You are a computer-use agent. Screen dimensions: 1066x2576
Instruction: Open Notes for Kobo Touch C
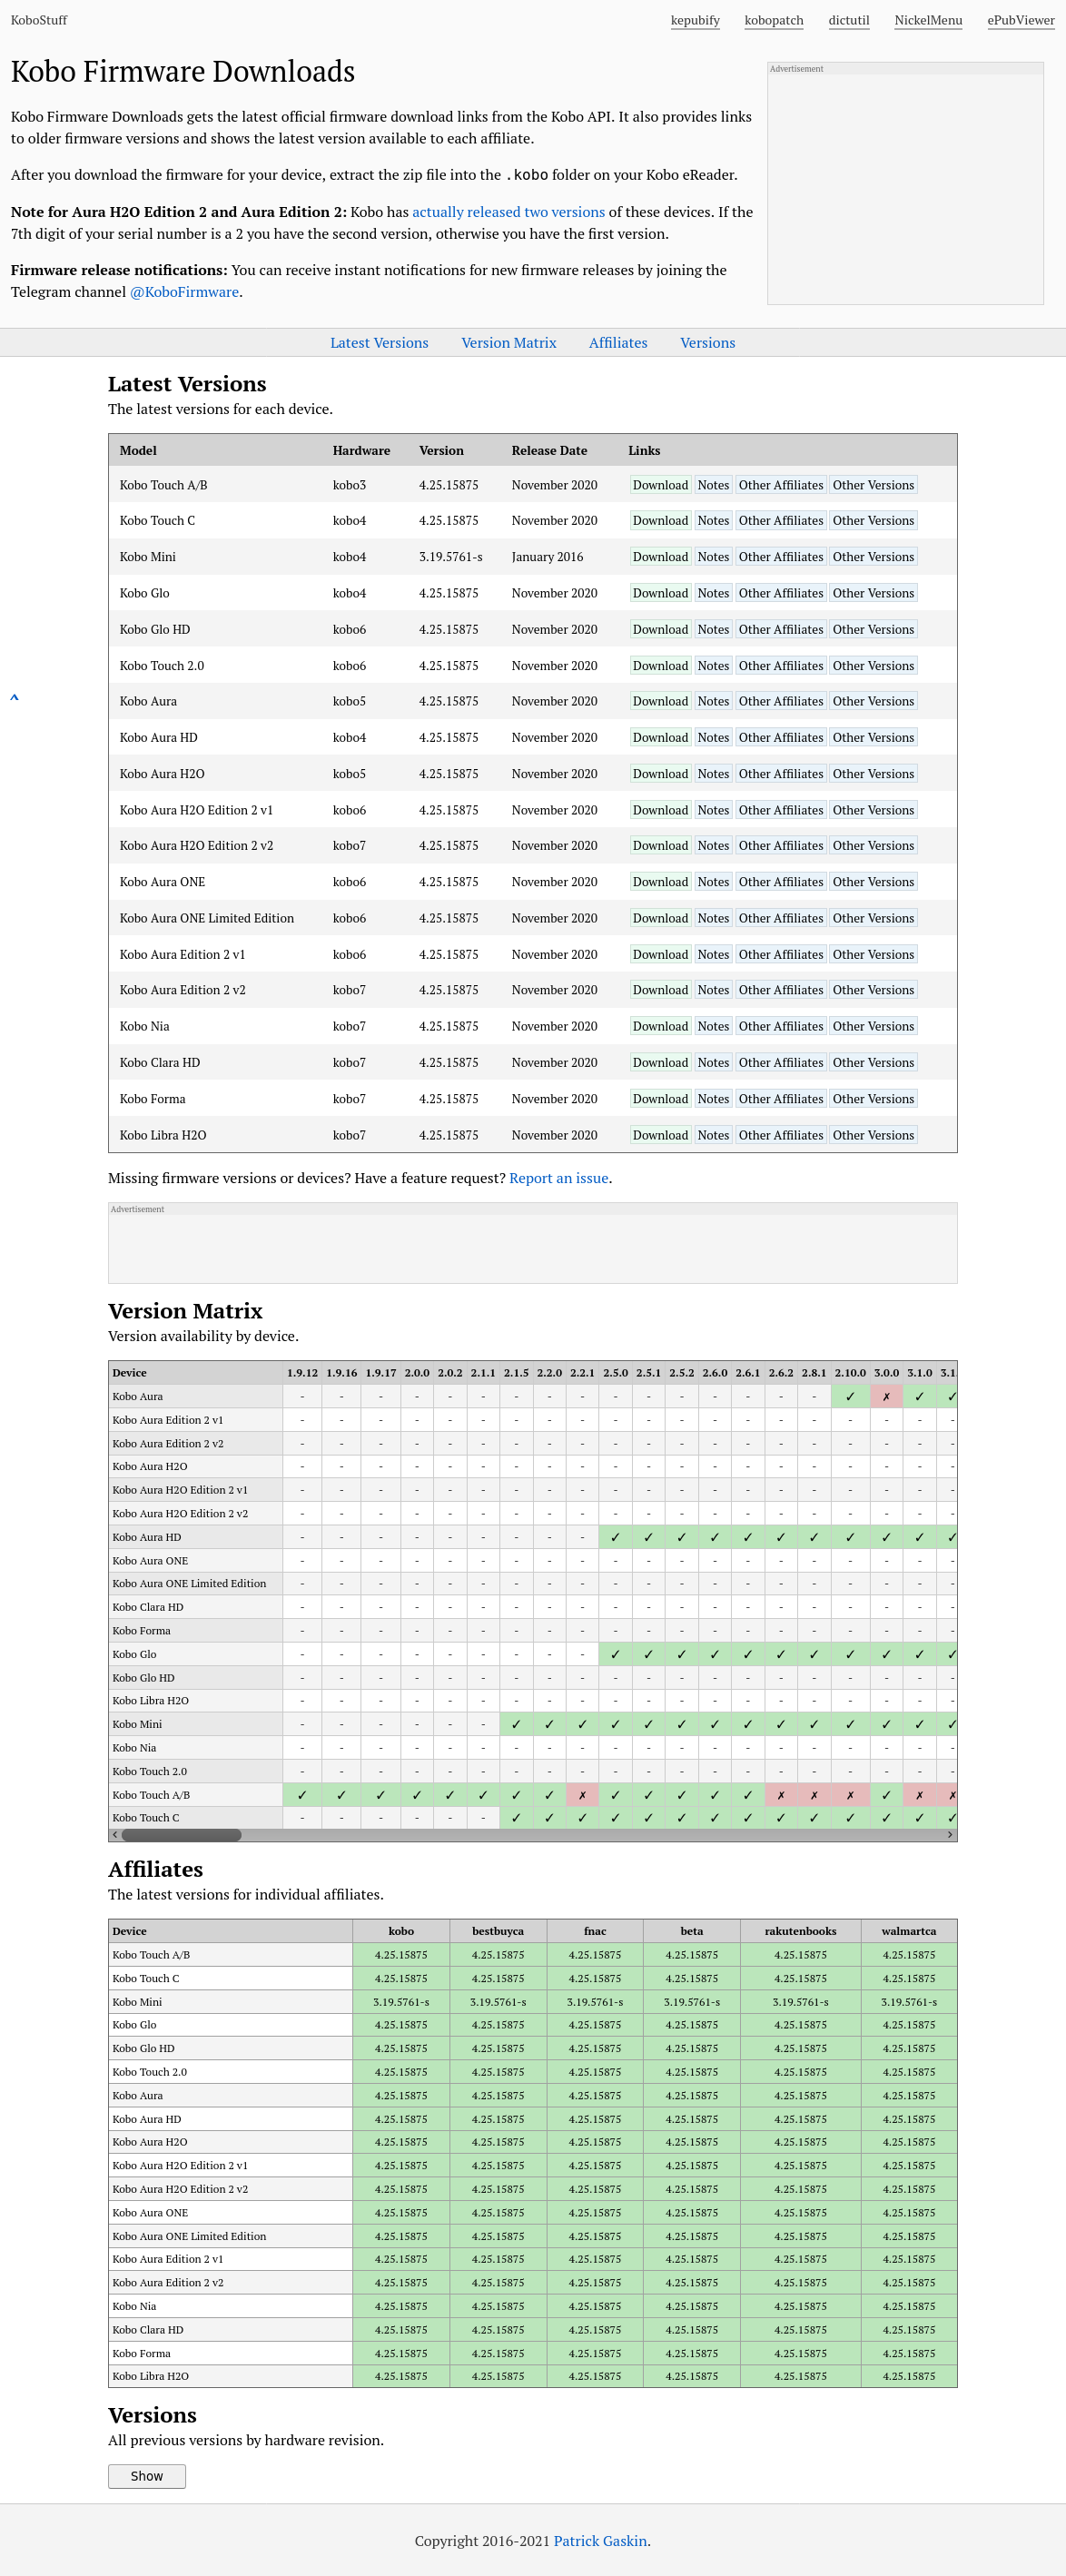[713, 521]
